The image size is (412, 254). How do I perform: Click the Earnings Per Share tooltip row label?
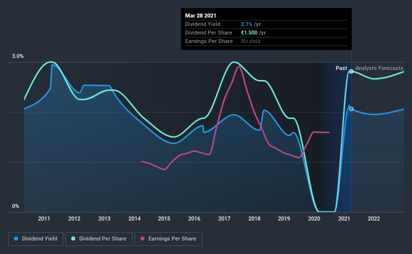coord(209,41)
